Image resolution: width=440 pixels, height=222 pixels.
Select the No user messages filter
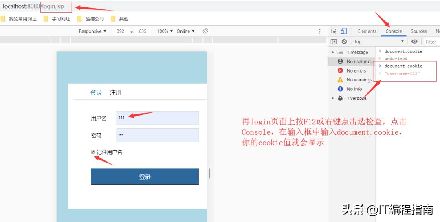(351, 62)
